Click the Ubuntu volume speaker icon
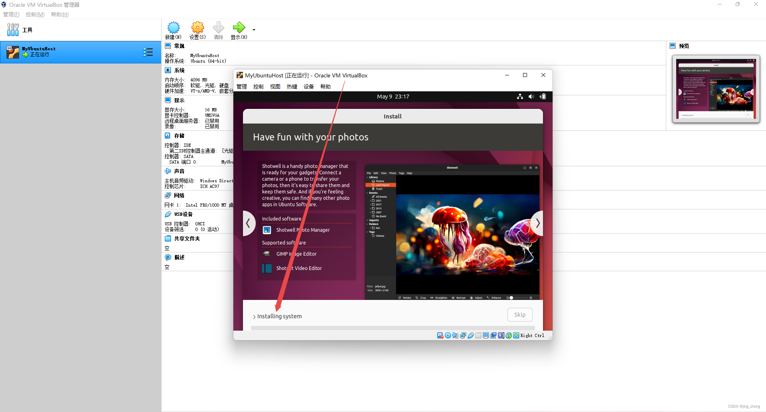Image resolution: width=766 pixels, height=412 pixels. [x=531, y=97]
